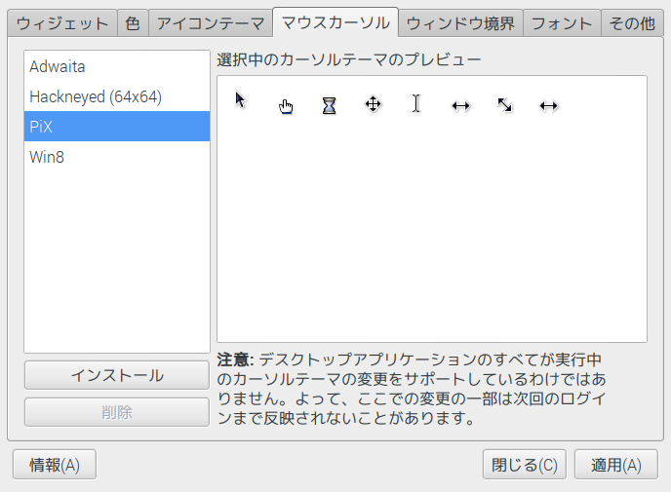
Task: Click the インストール button
Action: click(x=117, y=375)
